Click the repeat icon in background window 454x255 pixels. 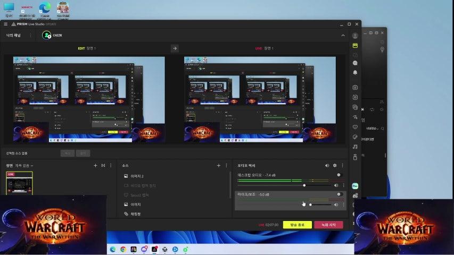(372, 109)
